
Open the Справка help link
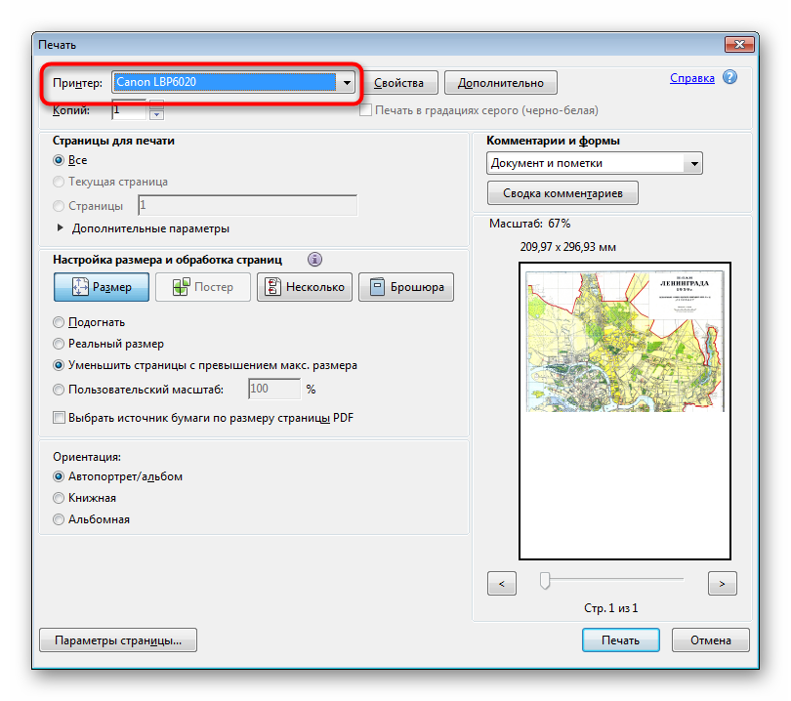click(x=691, y=78)
